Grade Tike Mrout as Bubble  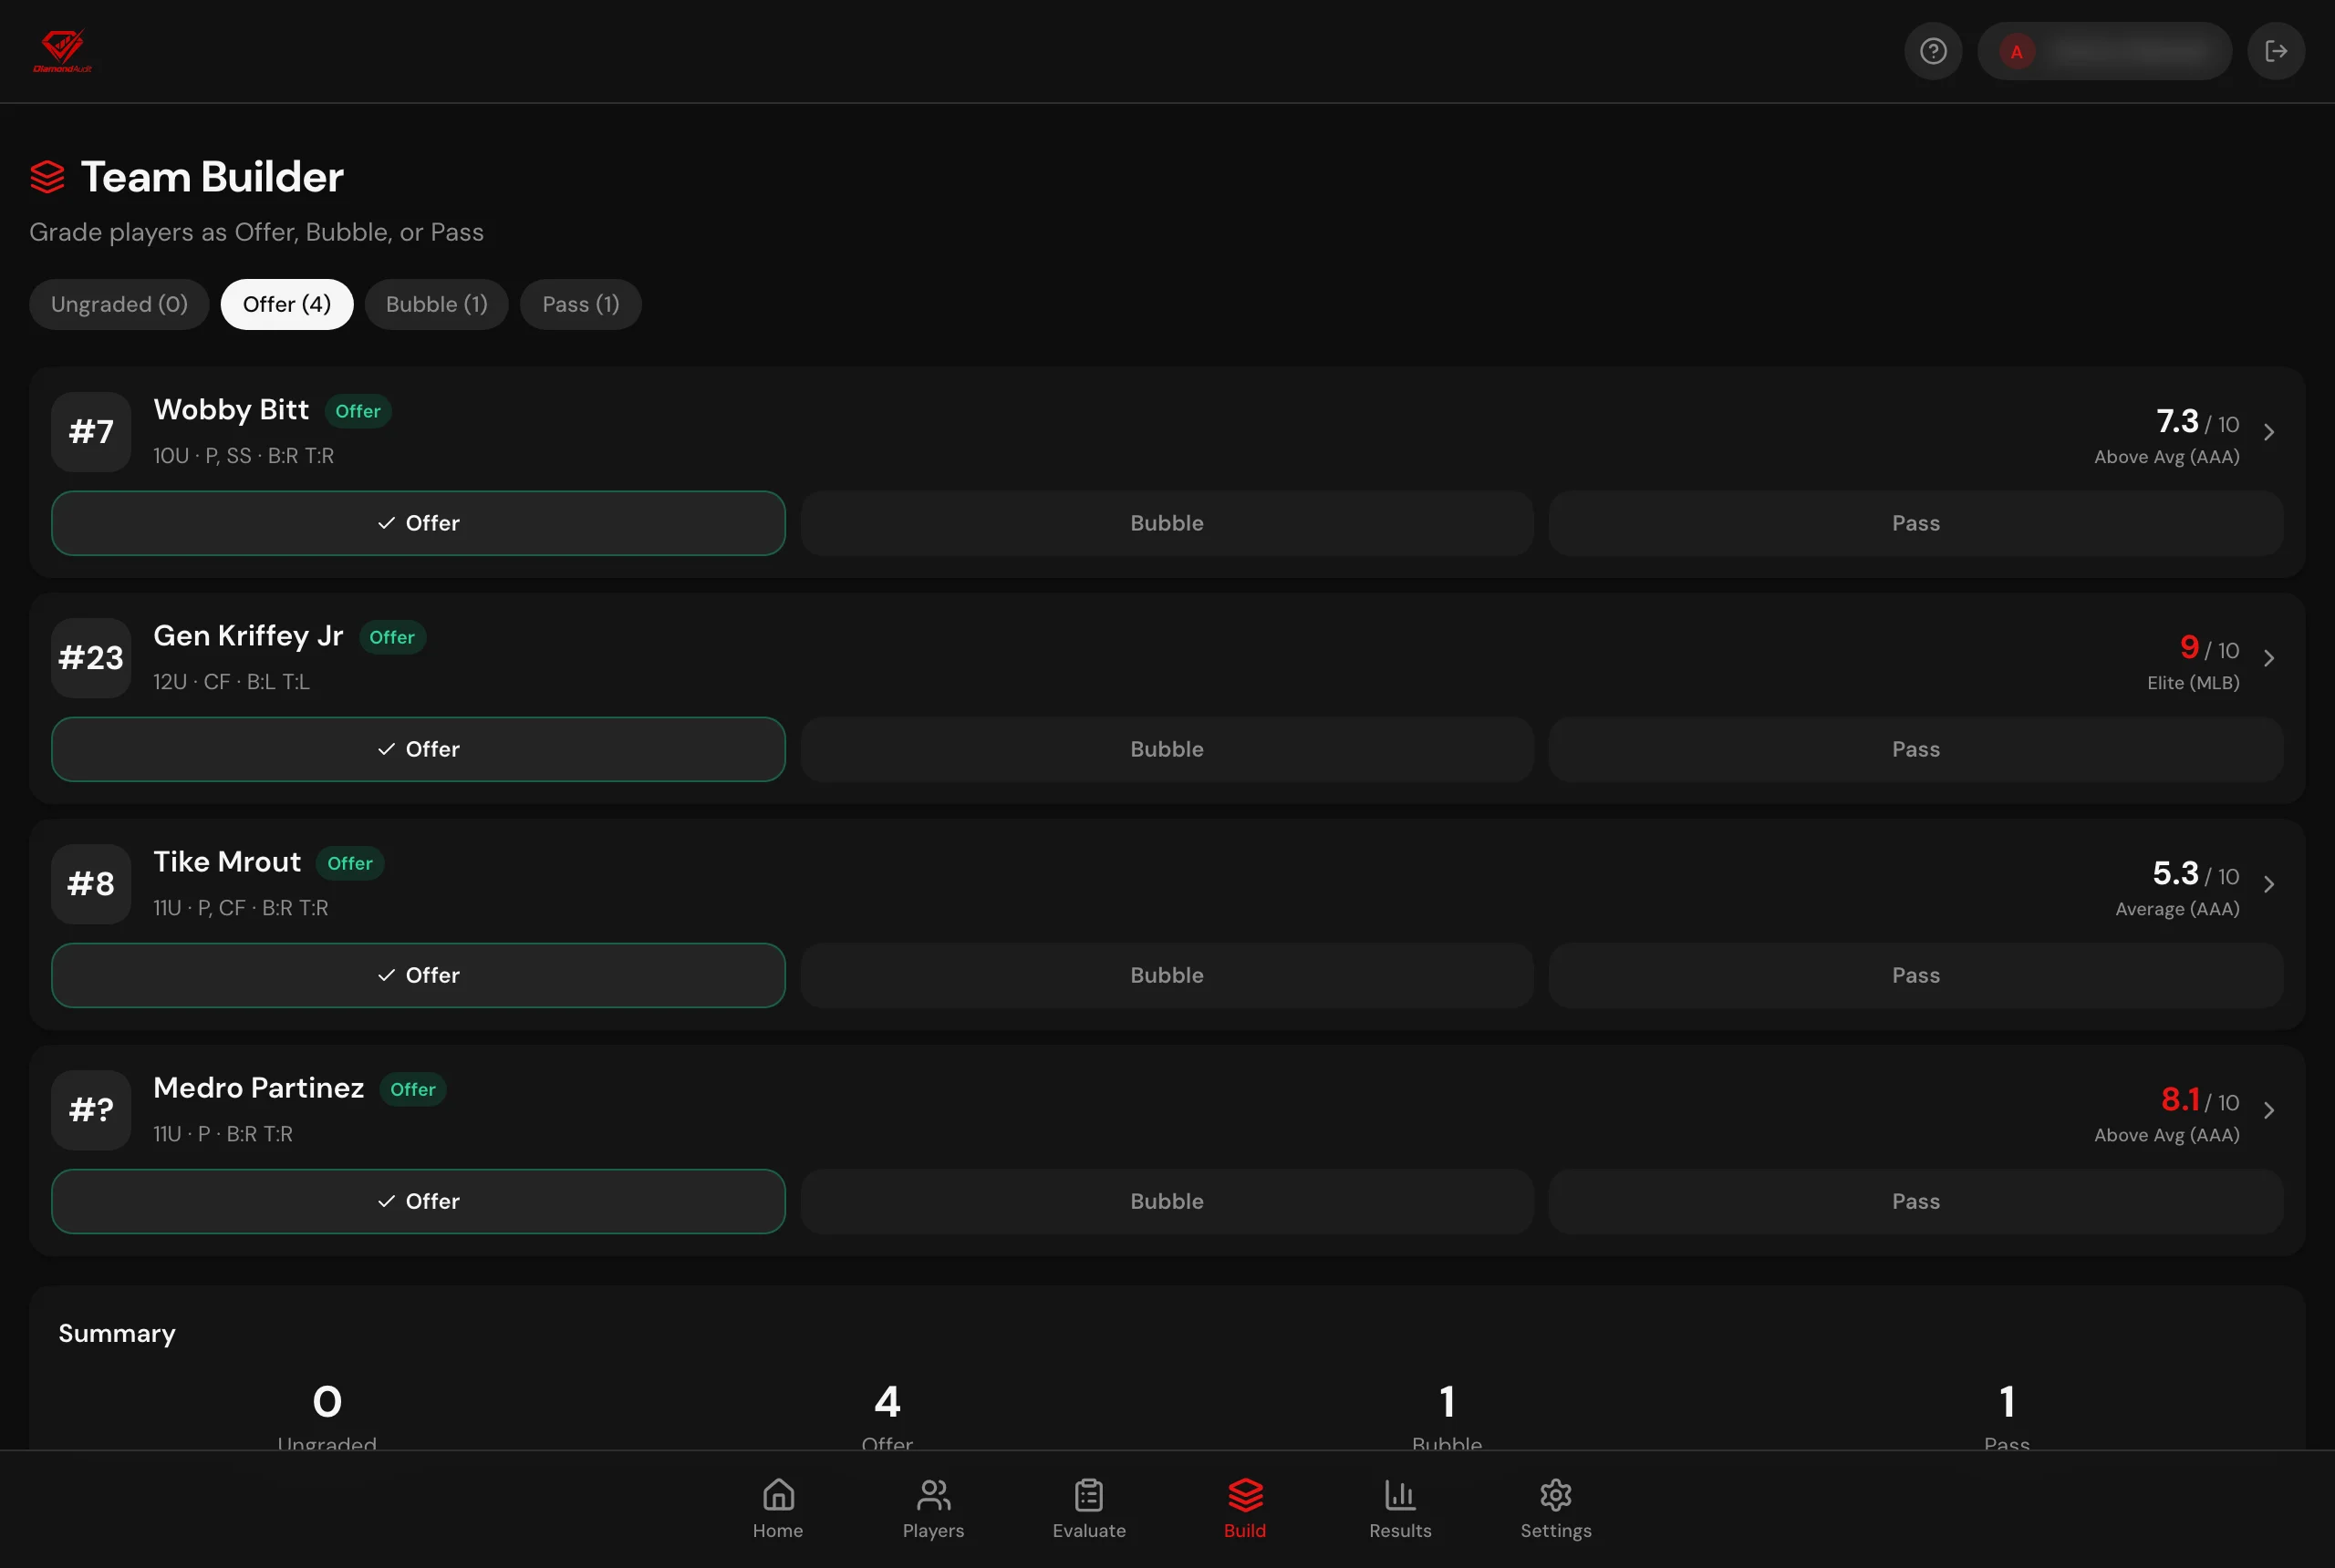coord(1167,975)
